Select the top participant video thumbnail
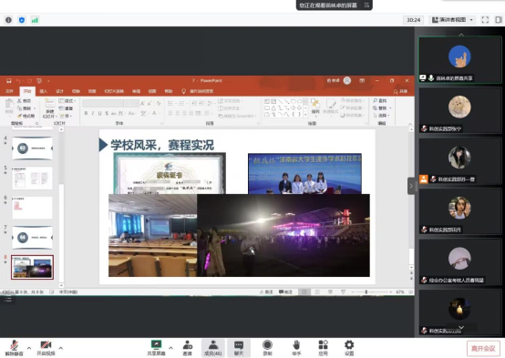505x358 pixels. tap(459, 60)
